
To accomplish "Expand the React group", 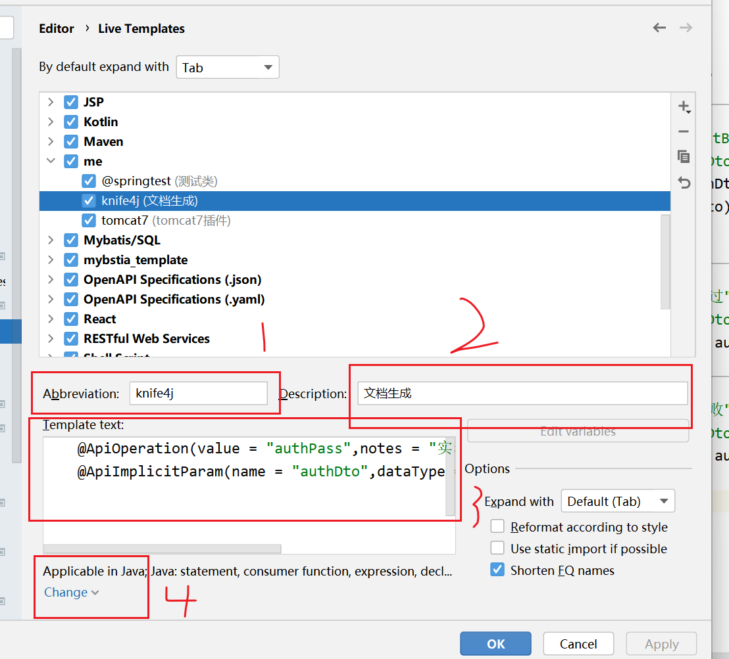I will (51, 319).
